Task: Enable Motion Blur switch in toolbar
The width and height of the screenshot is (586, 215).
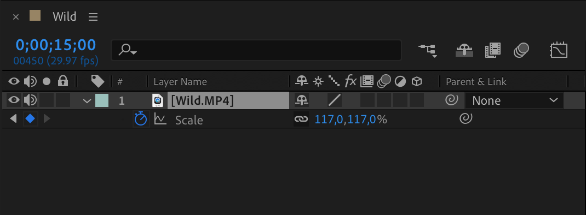Action: pyautogui.click(x=521, y=50)
